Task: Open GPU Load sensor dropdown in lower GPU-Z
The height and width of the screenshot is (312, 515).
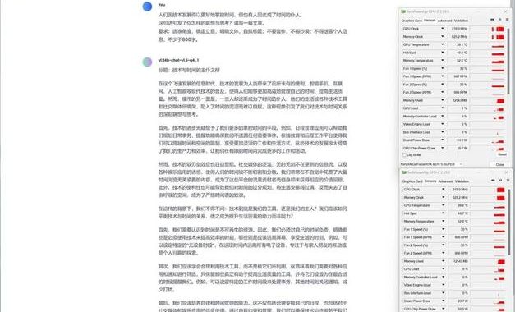Action: tap(443, 269)
